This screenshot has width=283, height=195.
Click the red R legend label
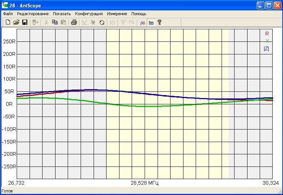click(x=267, y=34)
